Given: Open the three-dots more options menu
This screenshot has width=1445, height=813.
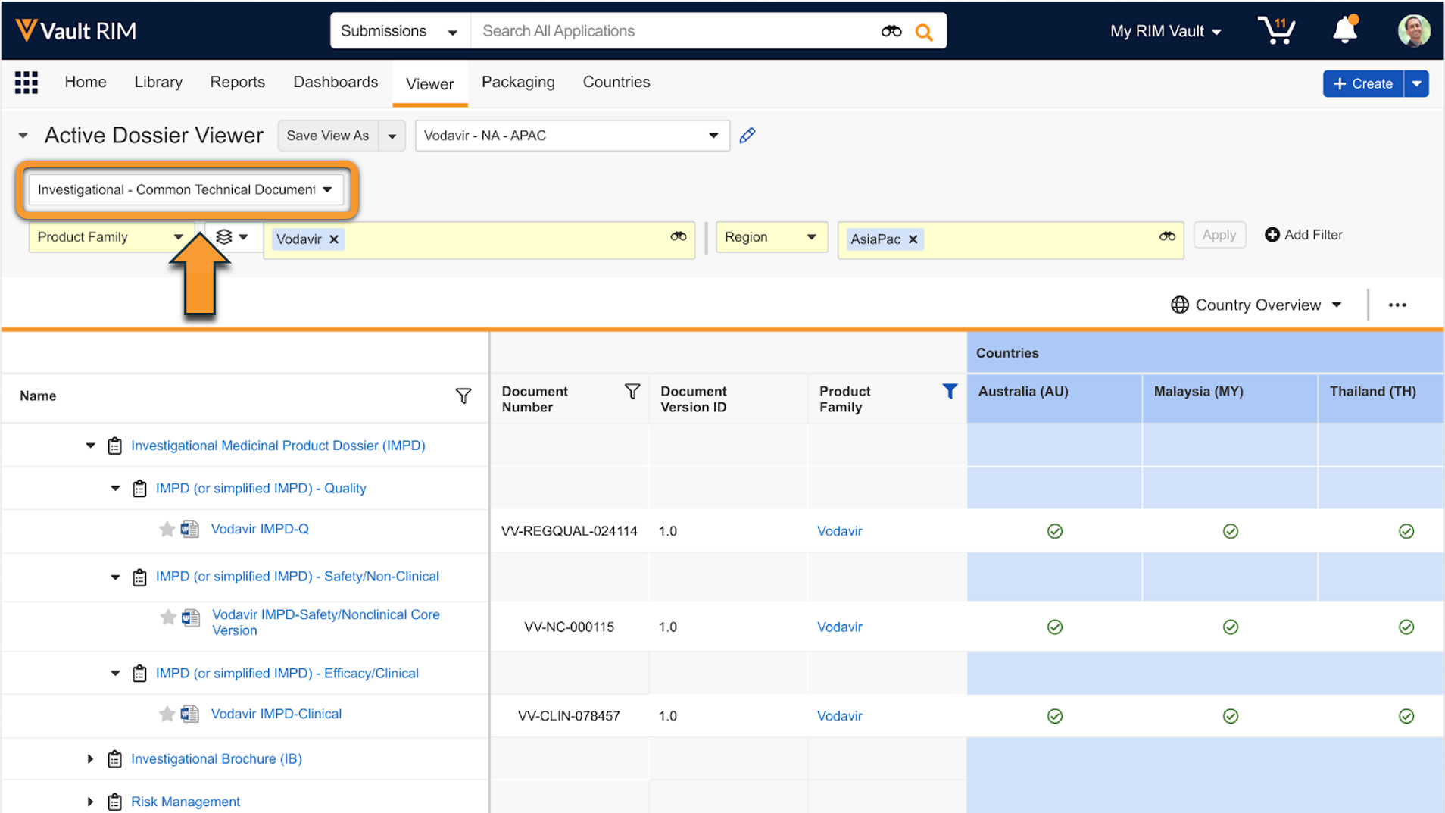Looking at the screenshot, I should click(1397, 305).
